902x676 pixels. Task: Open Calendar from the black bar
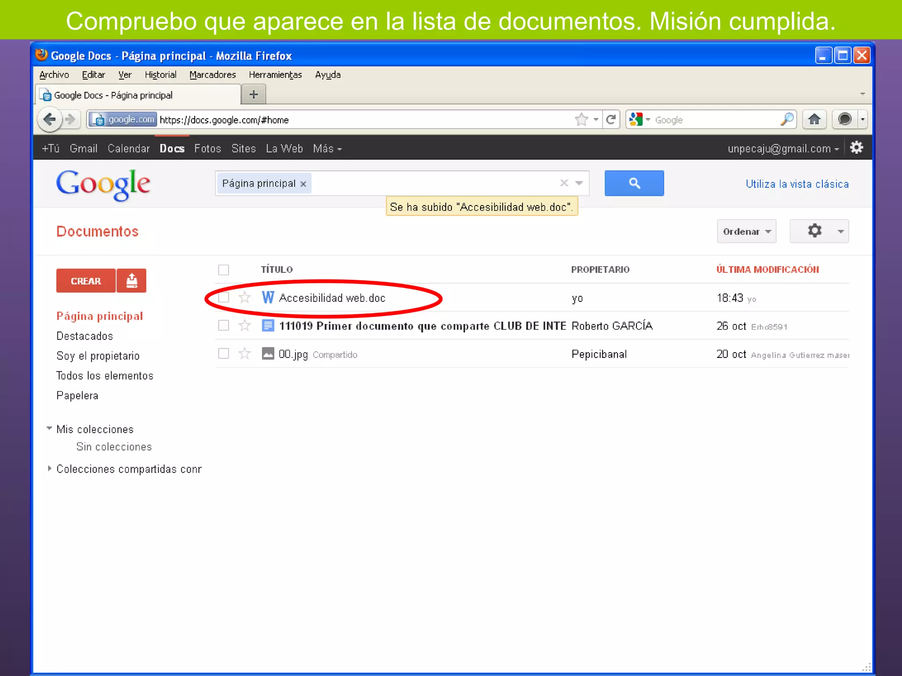[129, 149]
